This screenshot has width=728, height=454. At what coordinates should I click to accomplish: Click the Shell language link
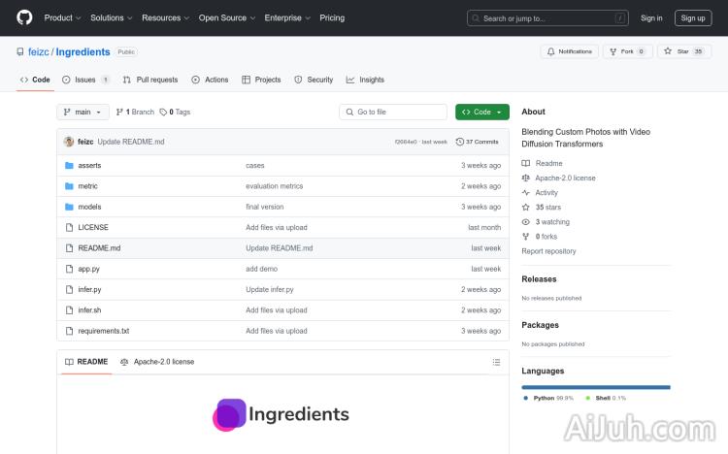coord(606,398)
